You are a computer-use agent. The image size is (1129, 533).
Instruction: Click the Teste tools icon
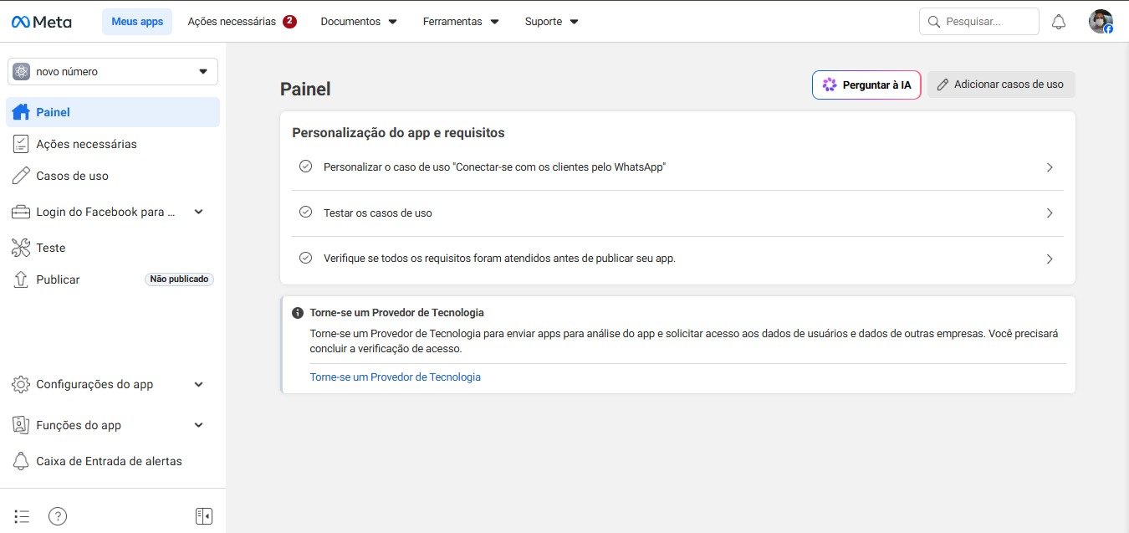click(x=21, y=248)
